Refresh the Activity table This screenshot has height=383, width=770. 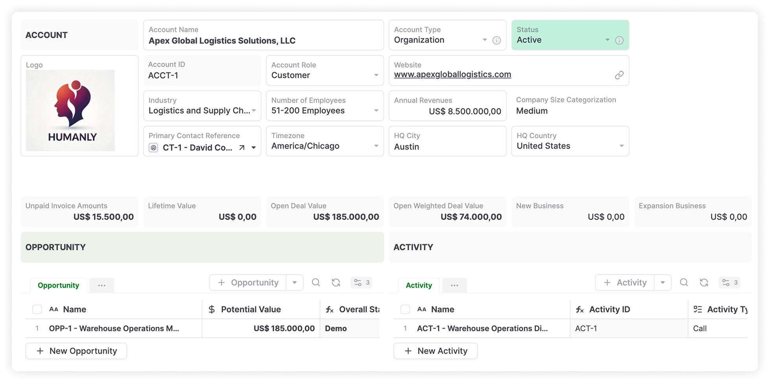[x=704, y=282]
